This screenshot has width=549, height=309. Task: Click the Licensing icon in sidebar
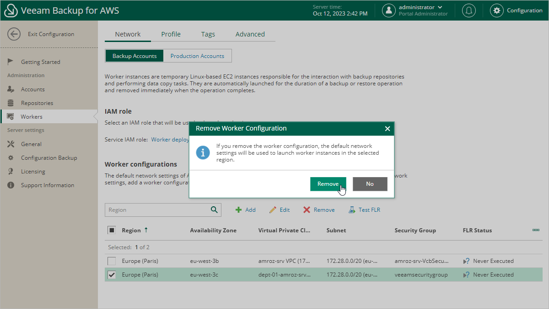click(x=11, y=172)
